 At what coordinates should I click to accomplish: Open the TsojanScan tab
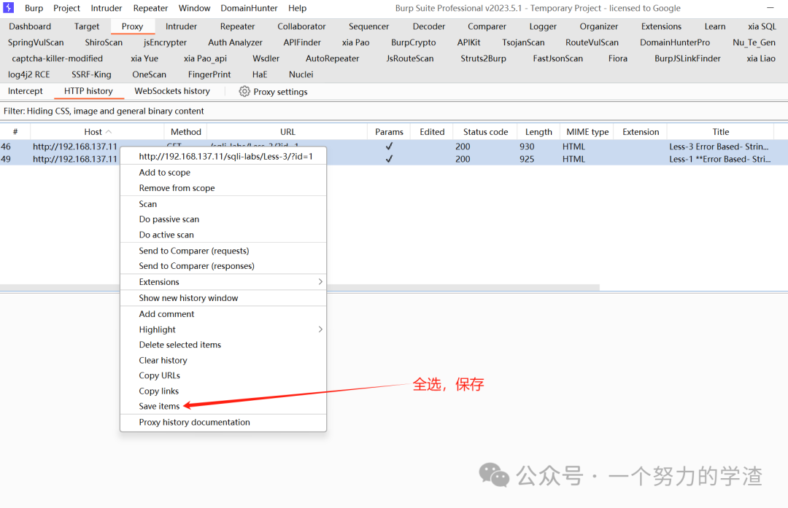pos(523,43)
